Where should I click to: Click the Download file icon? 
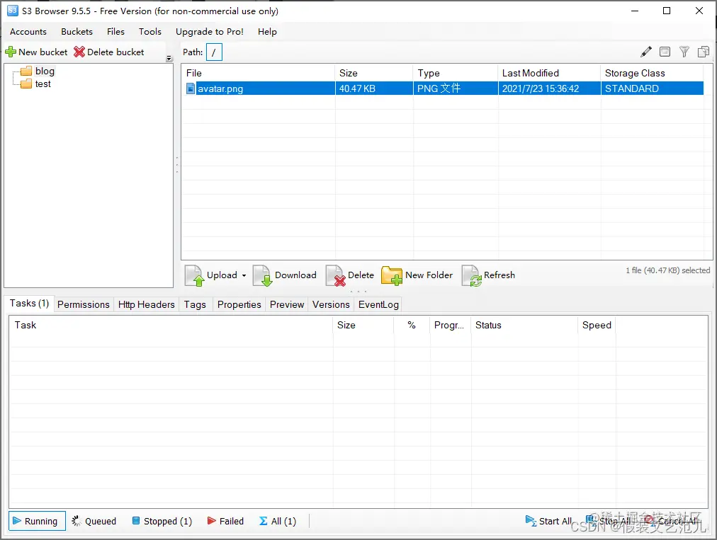point(262,275)
